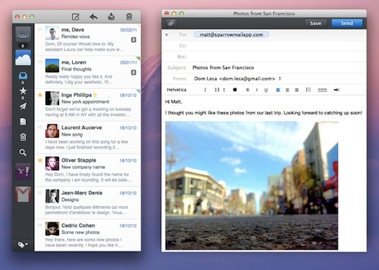Open the Some new photos message
Screen dimensions: 379x270
tap(88, 235)
